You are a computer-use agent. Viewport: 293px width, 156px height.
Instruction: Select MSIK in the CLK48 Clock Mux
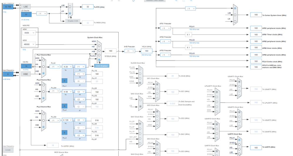140,78
